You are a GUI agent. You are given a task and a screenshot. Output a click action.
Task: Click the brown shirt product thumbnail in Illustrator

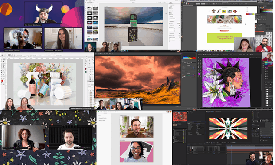213,11
